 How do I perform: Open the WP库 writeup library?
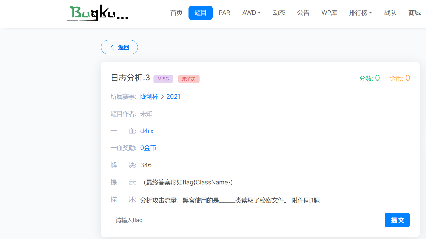coord(329,13)
